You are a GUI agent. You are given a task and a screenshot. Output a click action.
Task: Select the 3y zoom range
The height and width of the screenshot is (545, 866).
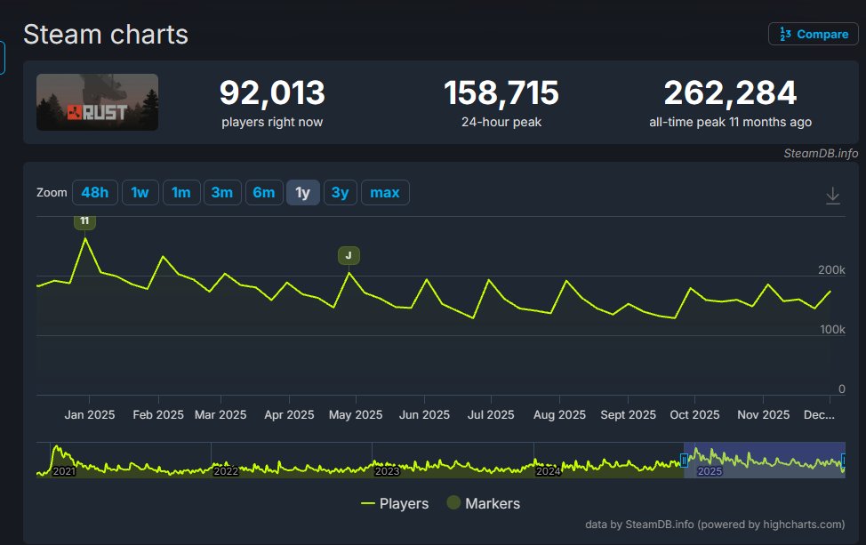(341, 193)
